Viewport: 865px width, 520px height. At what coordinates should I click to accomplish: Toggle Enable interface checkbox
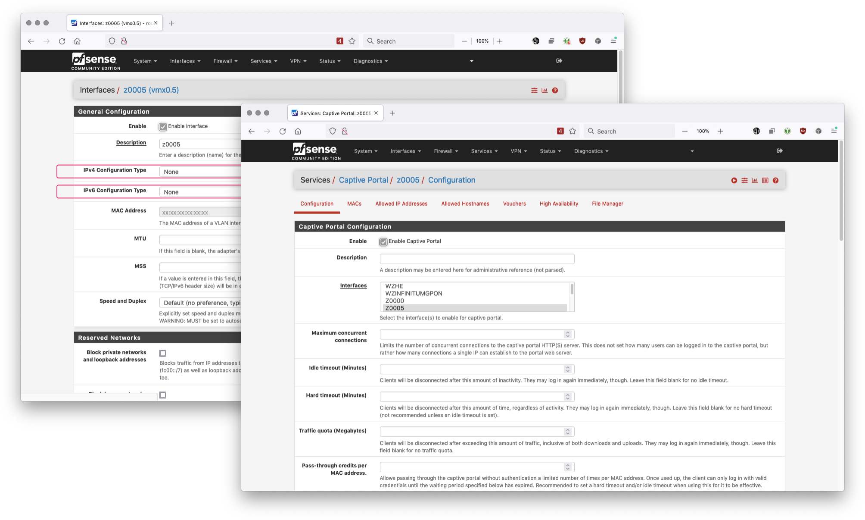coord(163,127)
